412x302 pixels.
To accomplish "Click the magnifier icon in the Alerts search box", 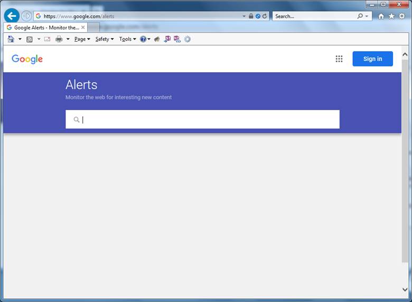I will (x=77, y=120).
